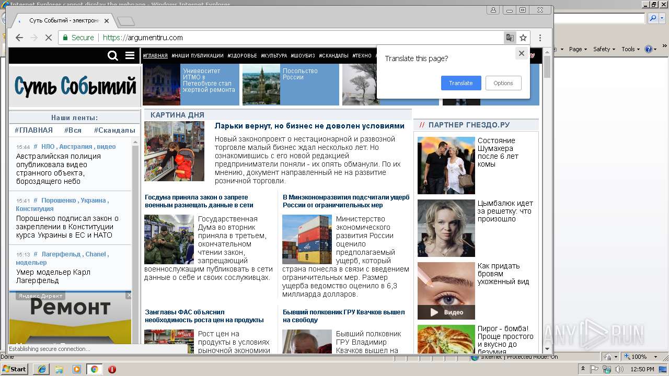Click Состояние Шумахера partner thumbnail

pos(446,166)
